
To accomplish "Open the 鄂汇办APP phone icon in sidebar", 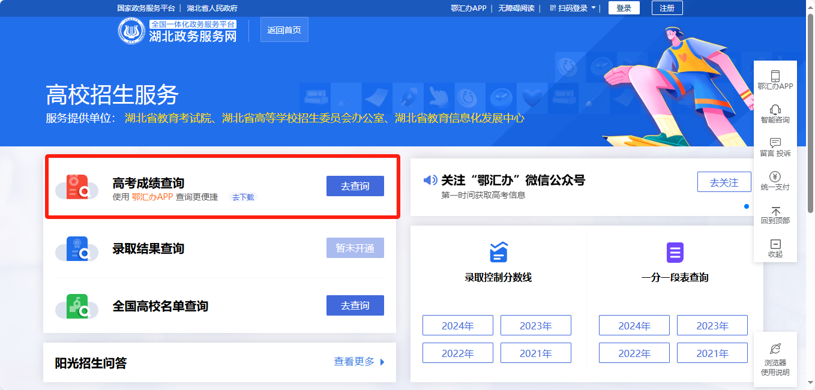I will [775, 76].
